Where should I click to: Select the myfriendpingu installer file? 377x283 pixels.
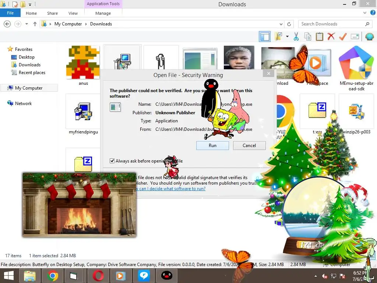pos(83,115)
